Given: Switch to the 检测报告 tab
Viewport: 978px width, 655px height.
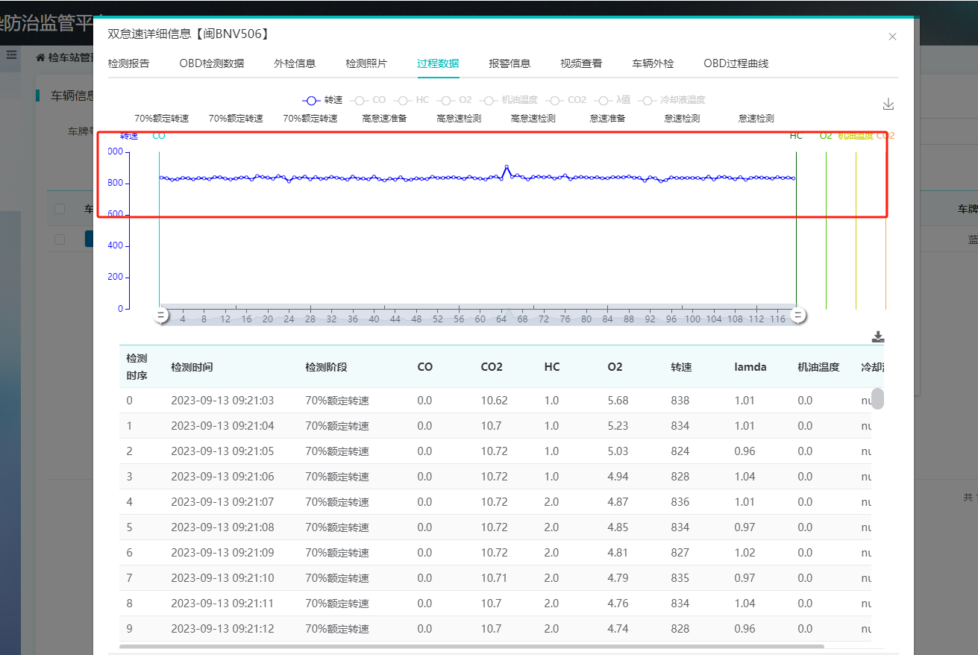Looking at the screenshot, I should [128, 63].
